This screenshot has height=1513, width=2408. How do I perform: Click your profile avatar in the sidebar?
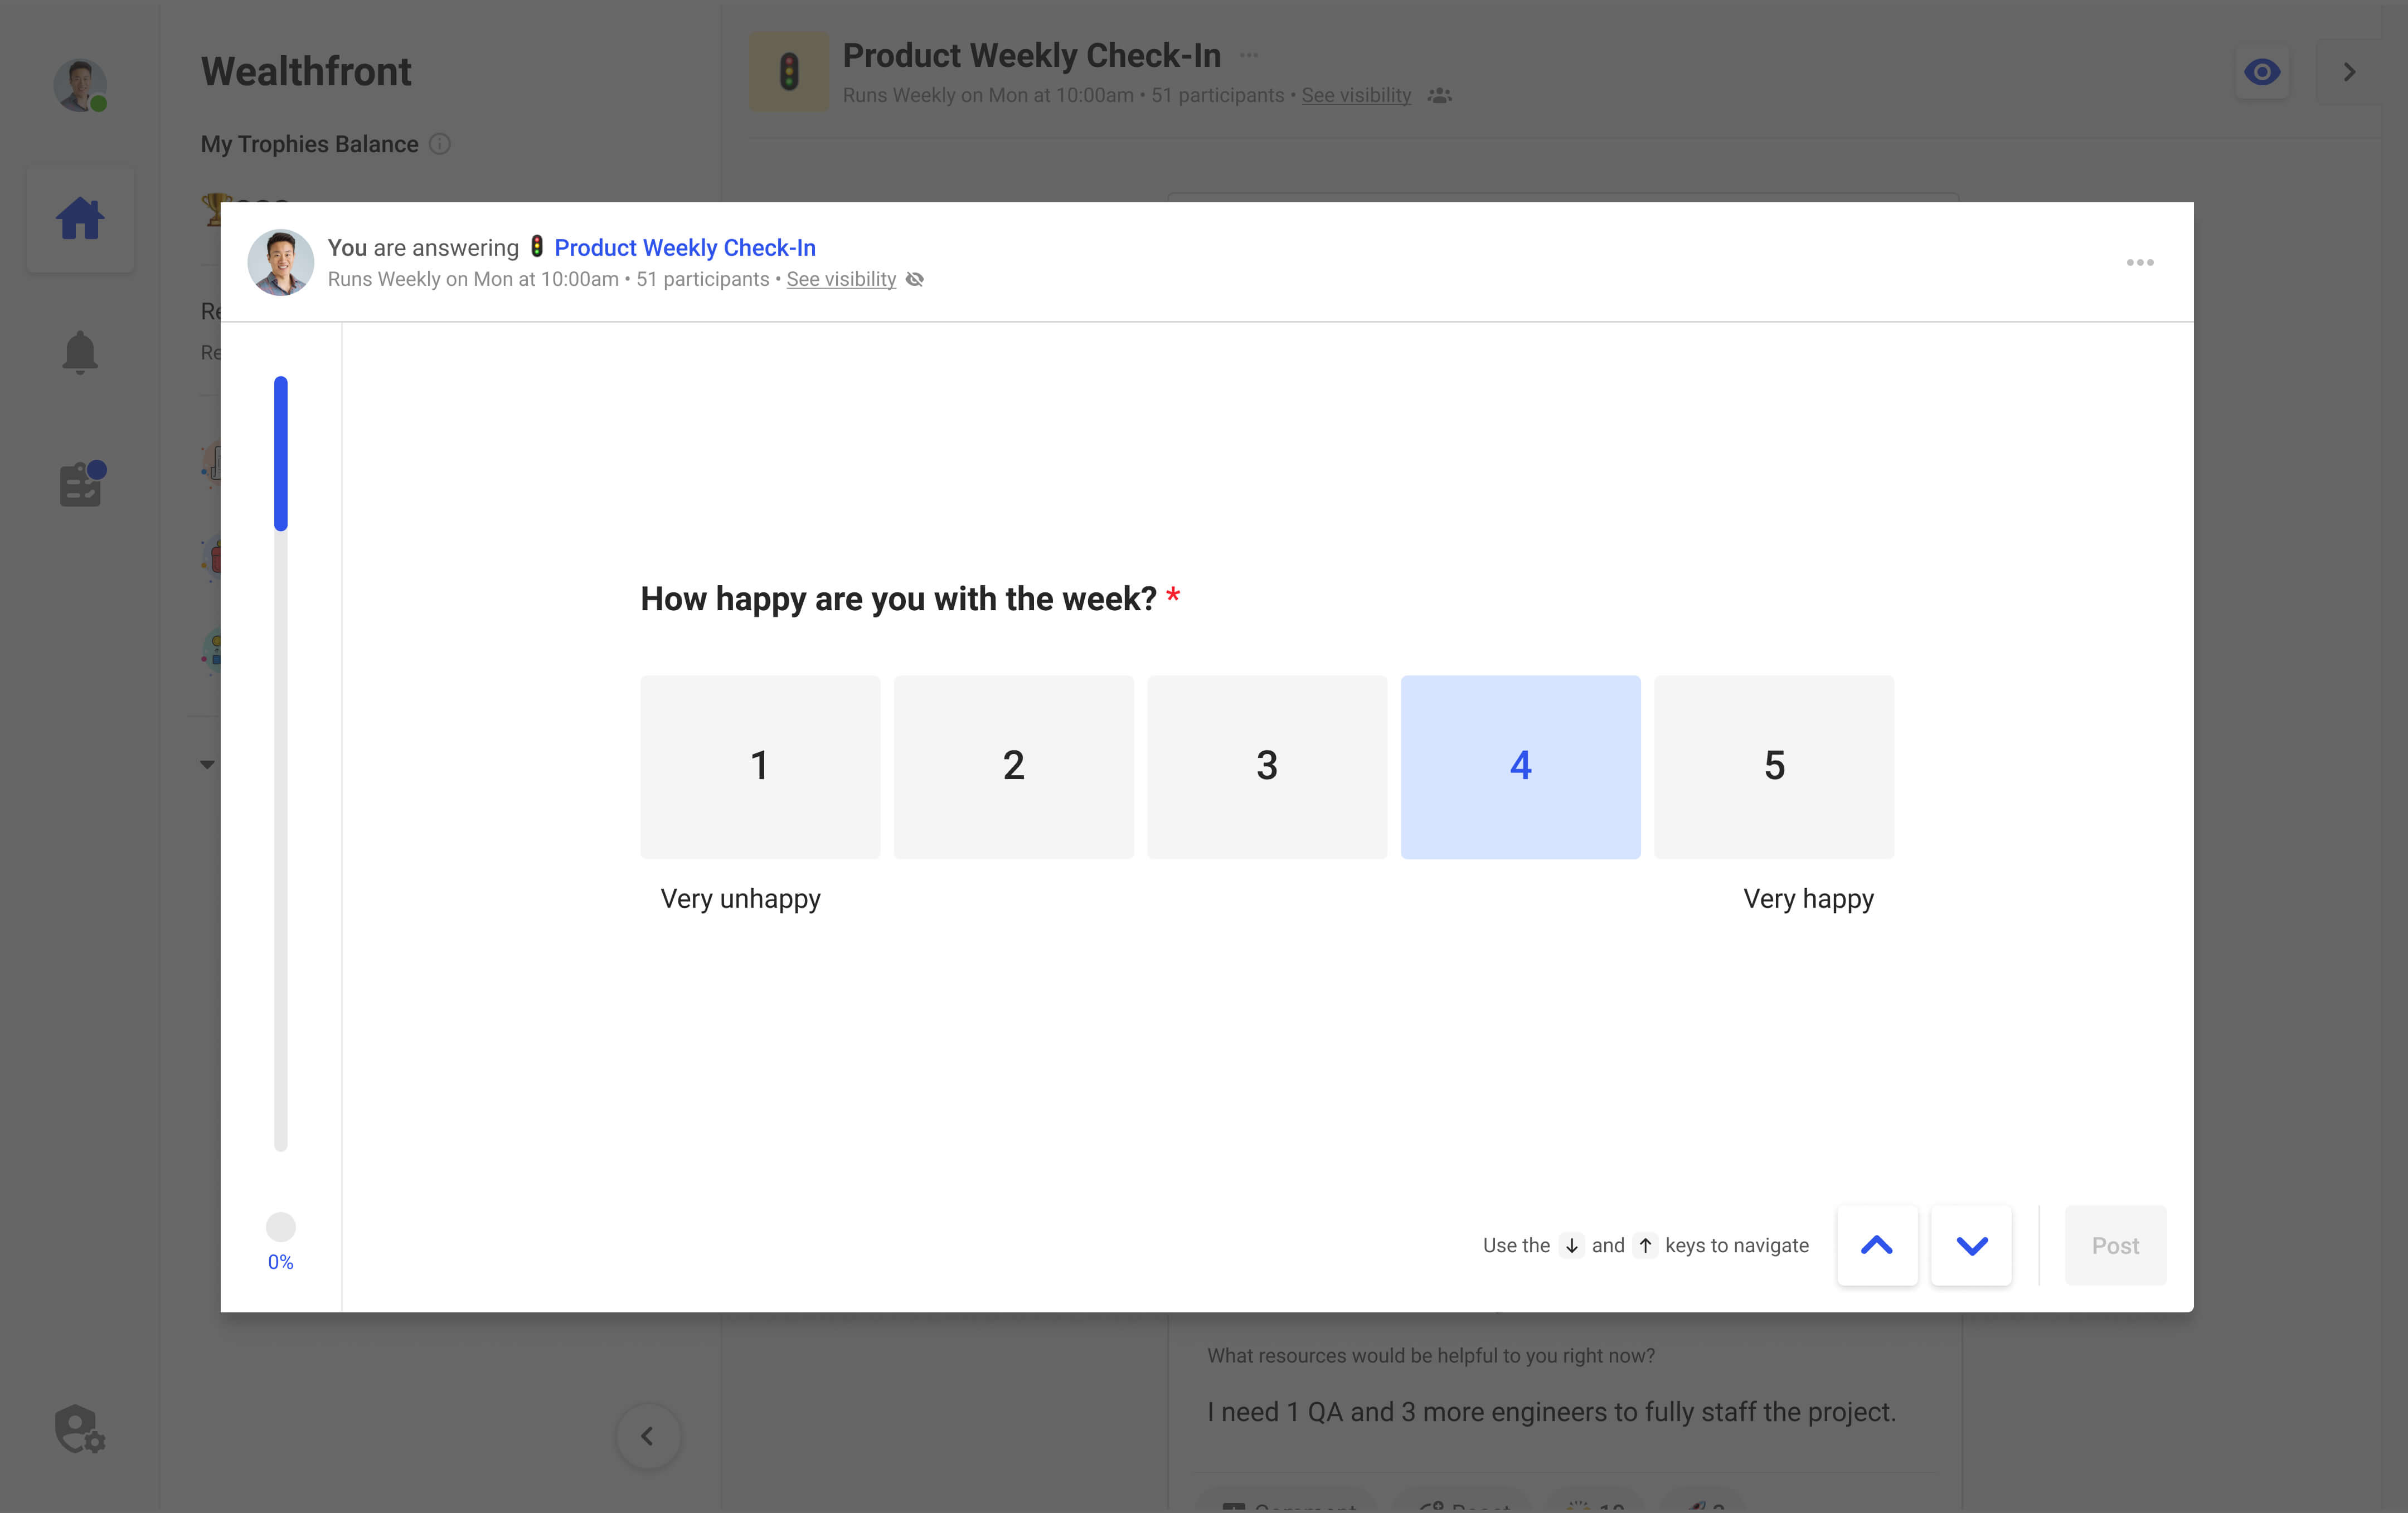click(x=80, y=86)
